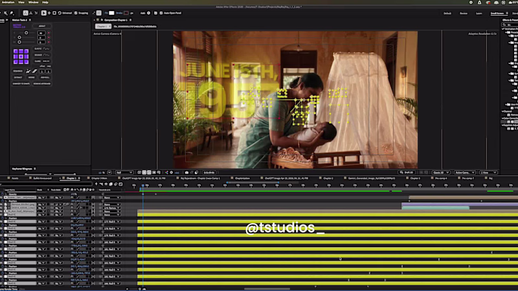Click the Remove Artboard button

[42, 84]
